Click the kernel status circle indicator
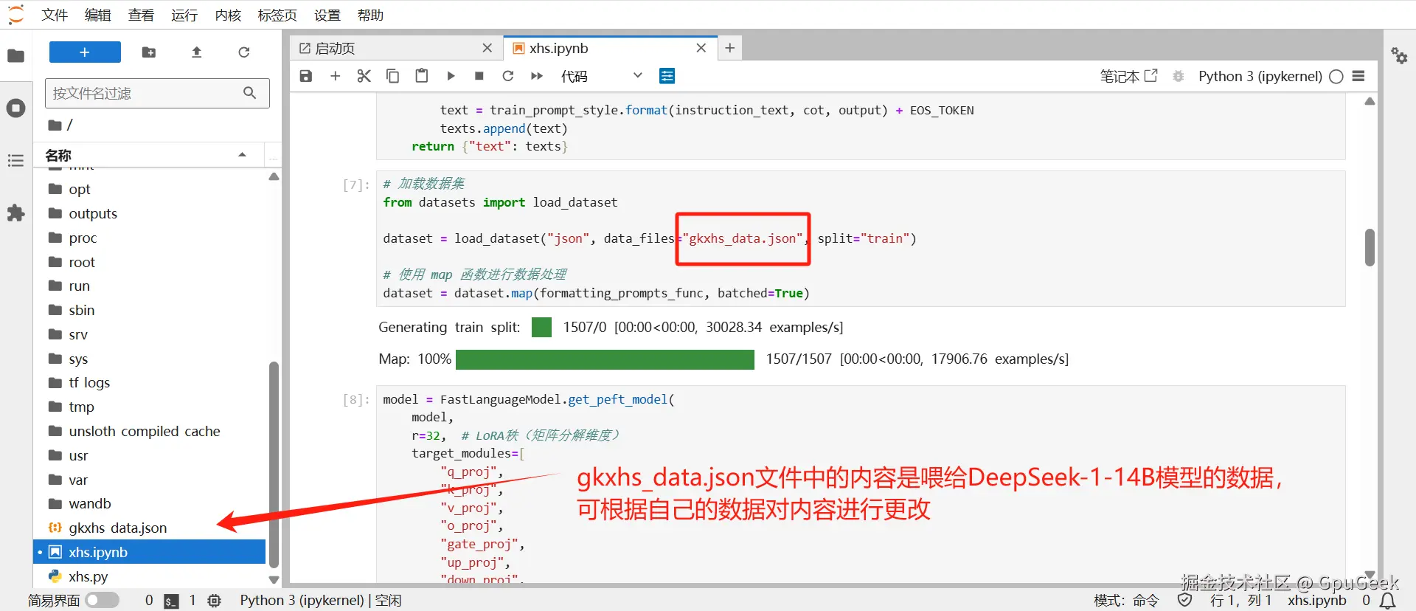 [1336, 77]
